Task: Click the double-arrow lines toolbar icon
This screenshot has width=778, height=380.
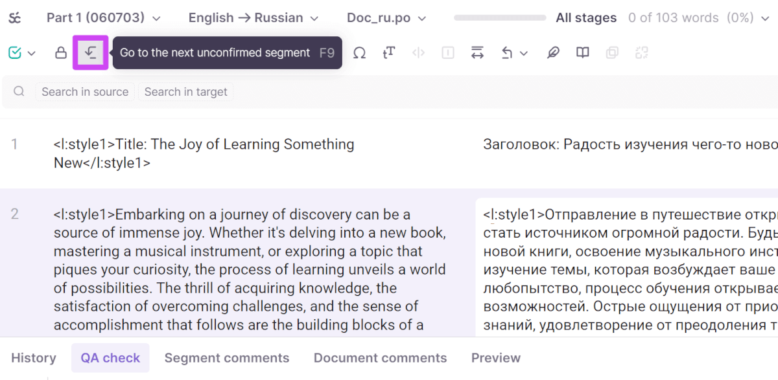Action: pos(478,52)
